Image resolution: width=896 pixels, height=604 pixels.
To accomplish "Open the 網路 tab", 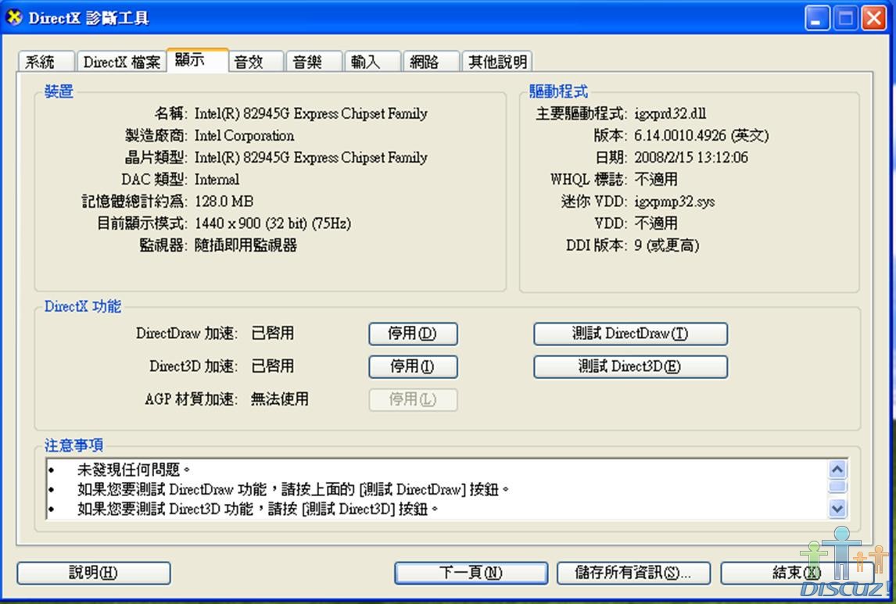I will [x=431, y=62].
